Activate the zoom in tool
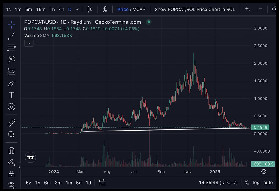Image resolution: width=279 pixels, height=191 pixels. pos(11,134)
